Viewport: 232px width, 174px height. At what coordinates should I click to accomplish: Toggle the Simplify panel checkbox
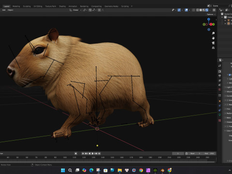click(228, 100)
